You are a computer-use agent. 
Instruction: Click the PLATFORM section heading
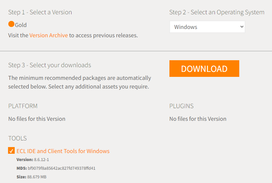23,106
